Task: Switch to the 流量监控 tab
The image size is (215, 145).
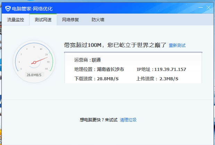Action: pyautogui.click(x=16, y=19)
